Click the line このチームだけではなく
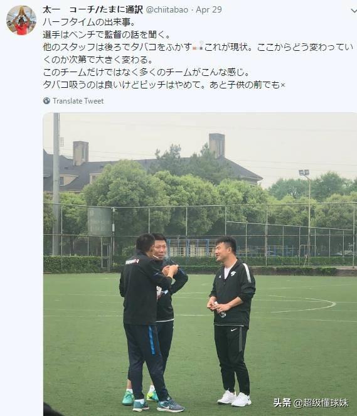The width and height of the screenshot is (357, 416). click(146, 72)
